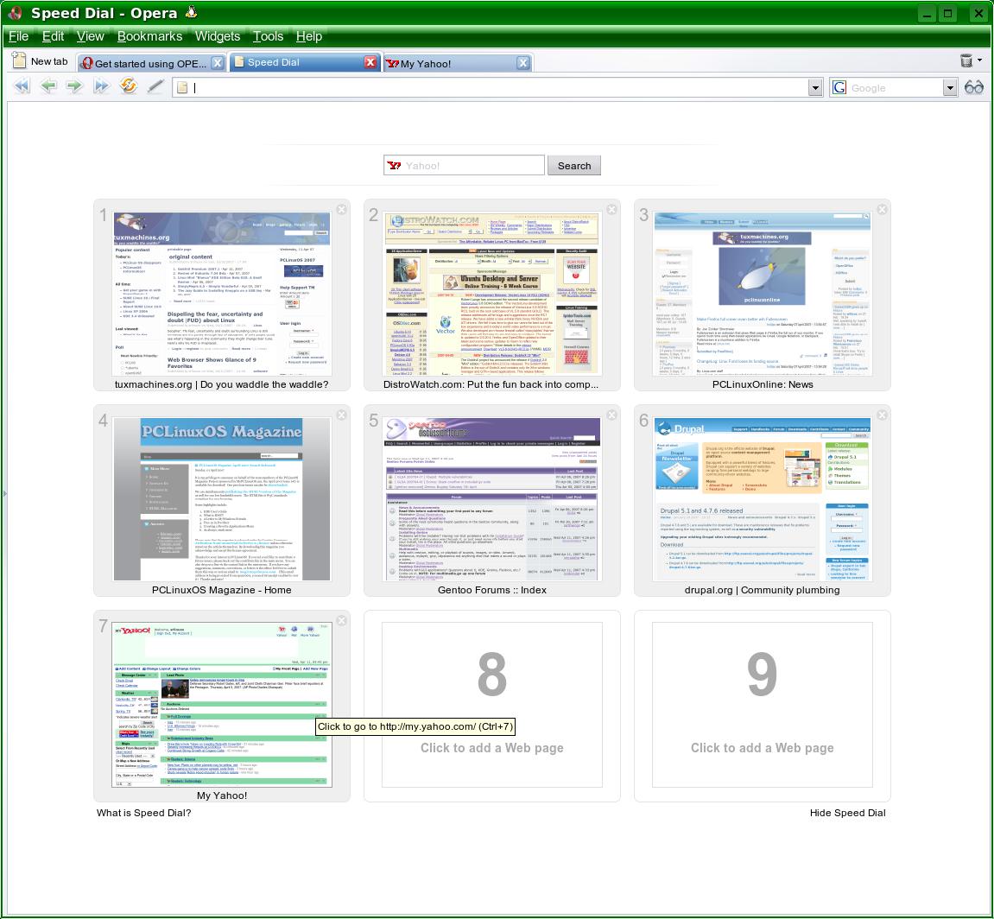Expand the address bar dropdown
The image size is (994, 919).
[815, 88]
